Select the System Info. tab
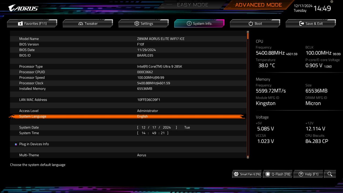The height and width of the screenshot is (193, 343). (x=199, y=24)
